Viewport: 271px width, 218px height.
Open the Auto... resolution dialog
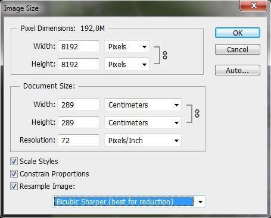[238, 70]
